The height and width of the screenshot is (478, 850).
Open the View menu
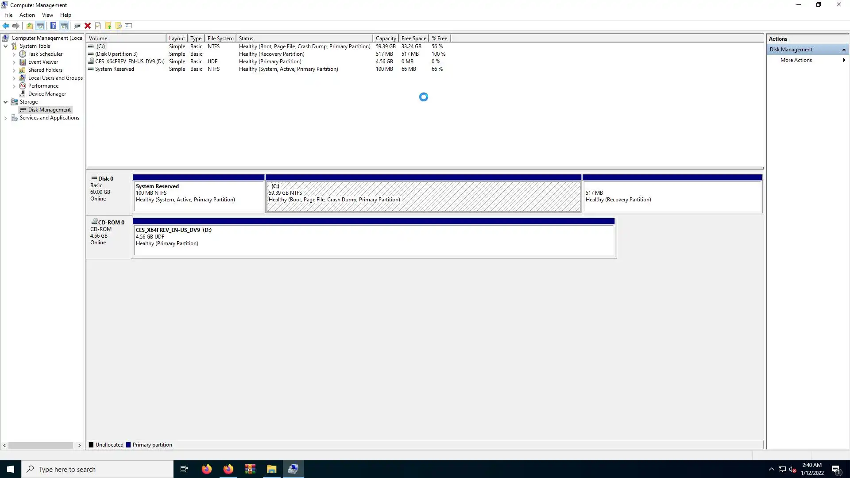click(x=47, y=15)
